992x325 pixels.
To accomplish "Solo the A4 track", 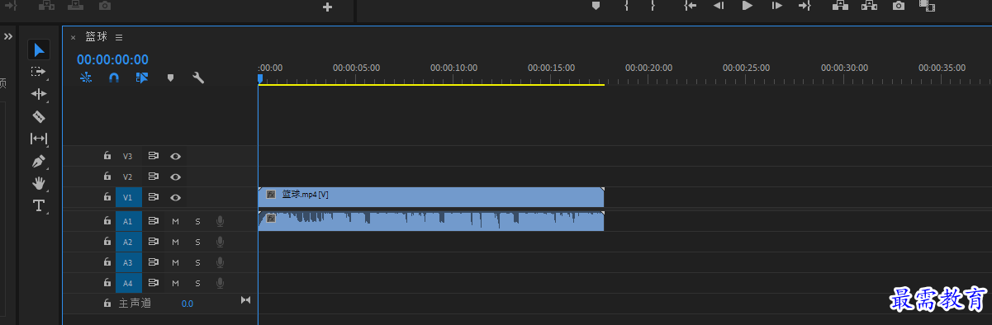I will tap(197, 283).
